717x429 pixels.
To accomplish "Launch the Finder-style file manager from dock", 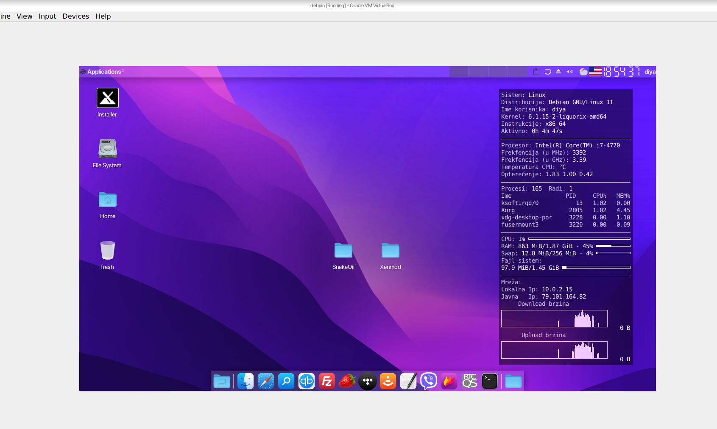I will click(x=246, y=381).
